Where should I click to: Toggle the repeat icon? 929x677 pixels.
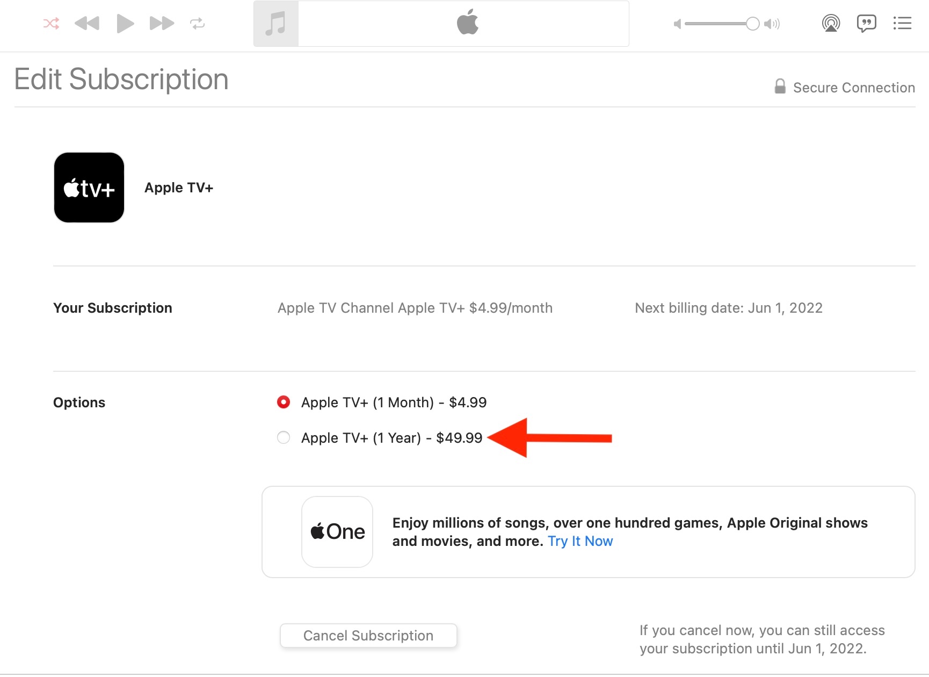pyautogui.click(x=197, y=24)
